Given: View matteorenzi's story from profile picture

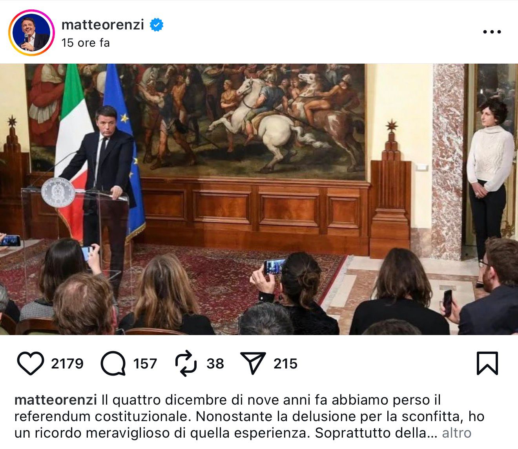Looking at the screenshot, I should [x=31, y=33].
